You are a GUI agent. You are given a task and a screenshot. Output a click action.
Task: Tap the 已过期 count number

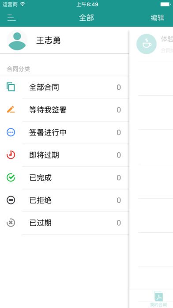119,223
